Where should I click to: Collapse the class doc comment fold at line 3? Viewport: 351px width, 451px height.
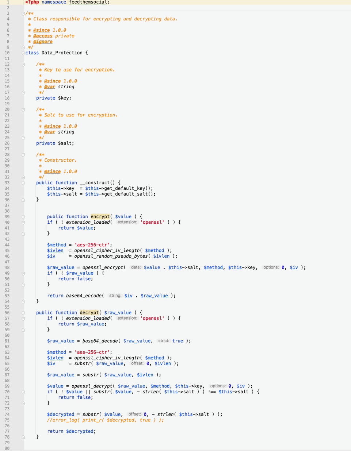coord(23,14)
